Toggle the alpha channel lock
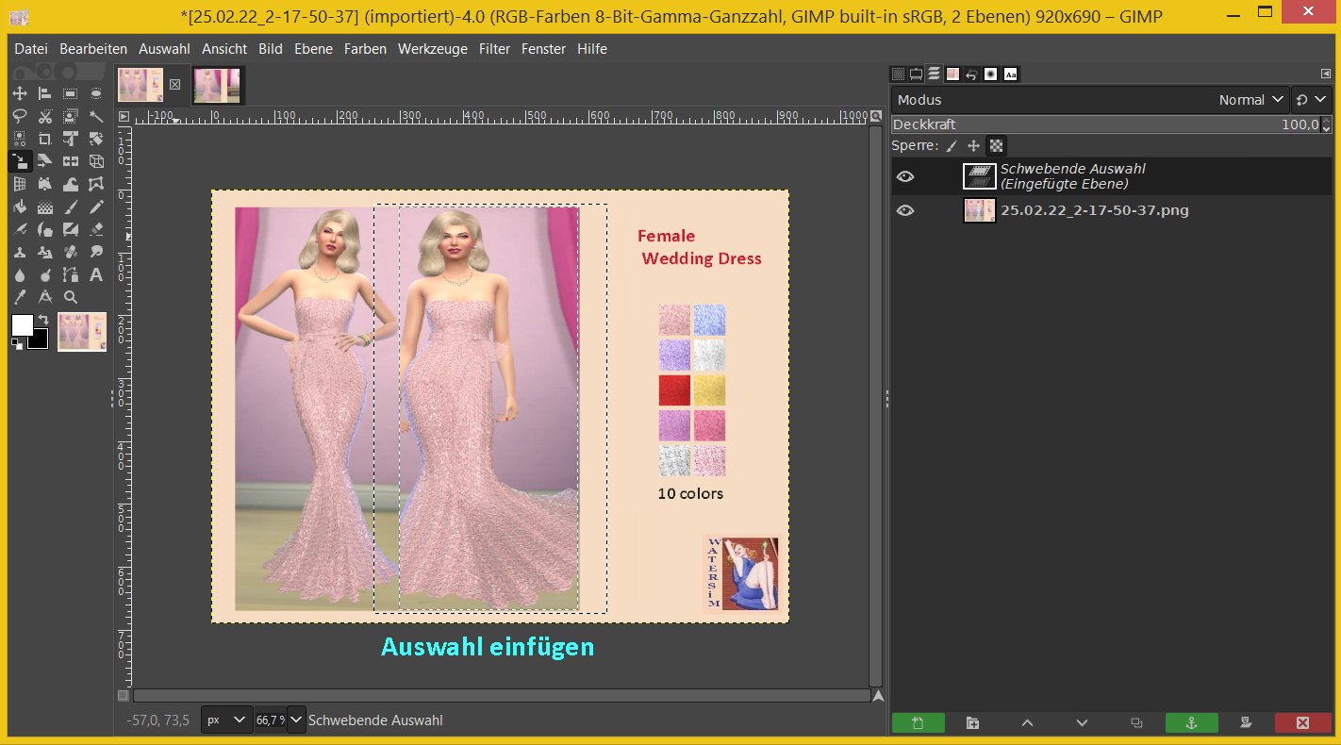The width and height of the screenshot is (1341, 745). point(997,146)
